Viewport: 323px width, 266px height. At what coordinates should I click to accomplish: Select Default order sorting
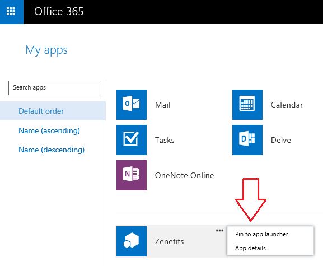coord(53,111)
